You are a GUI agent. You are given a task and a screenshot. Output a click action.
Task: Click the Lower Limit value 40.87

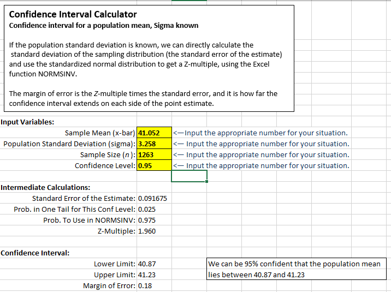[x=147, y=264]
